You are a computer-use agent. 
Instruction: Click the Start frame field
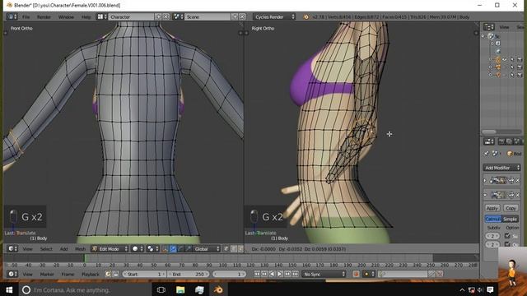click(x=144, y=274)
